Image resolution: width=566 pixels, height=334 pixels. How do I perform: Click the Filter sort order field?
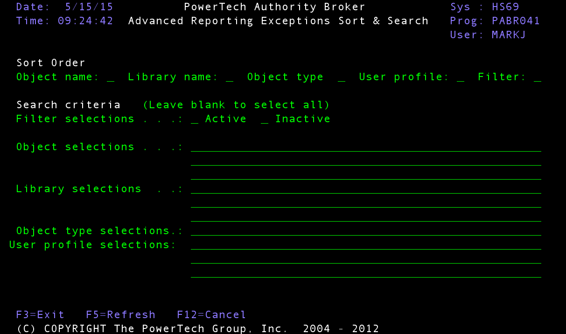[538, 77]
